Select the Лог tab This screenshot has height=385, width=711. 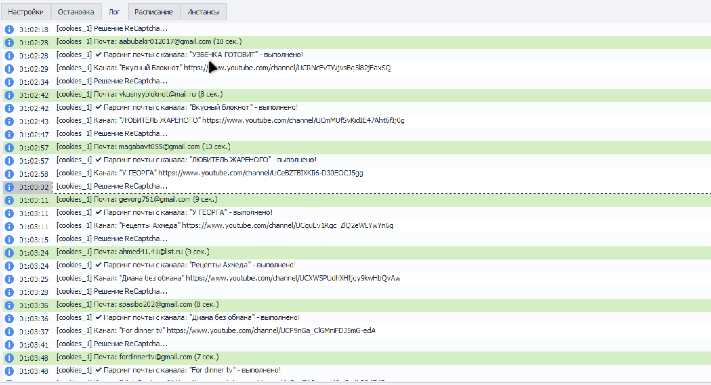(x=114, y=12)
